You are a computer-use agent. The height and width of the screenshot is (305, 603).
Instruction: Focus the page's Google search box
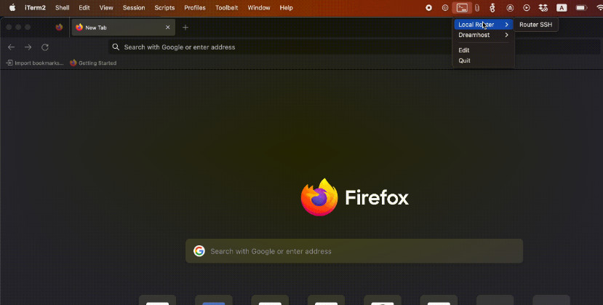point(354,250)
